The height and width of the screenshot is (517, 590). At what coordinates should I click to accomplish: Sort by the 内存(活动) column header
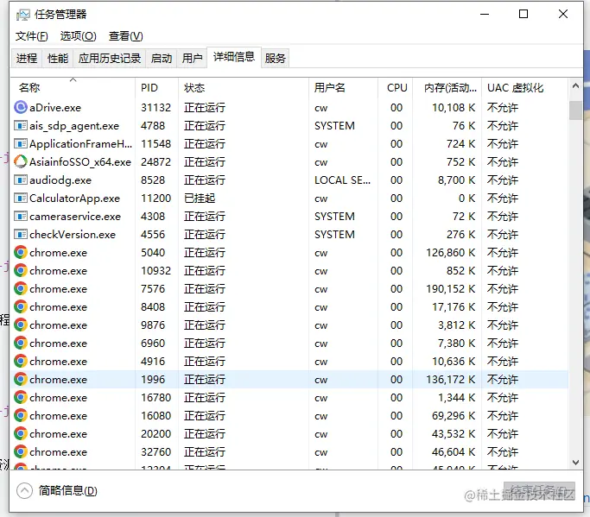[x=447, y=88]
